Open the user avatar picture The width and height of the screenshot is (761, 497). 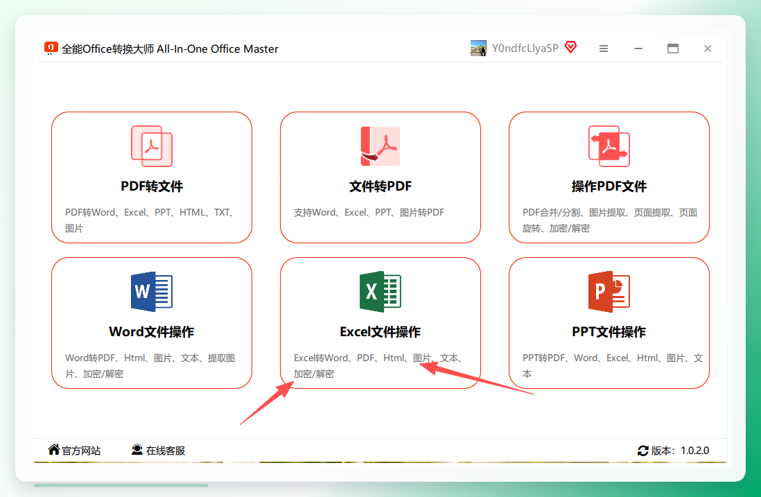click(478, 48)
